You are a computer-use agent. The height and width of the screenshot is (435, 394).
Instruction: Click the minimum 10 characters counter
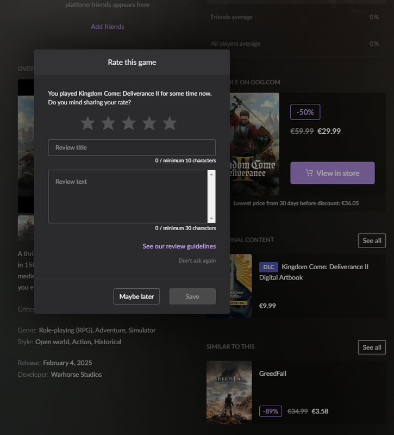[185, 160]
